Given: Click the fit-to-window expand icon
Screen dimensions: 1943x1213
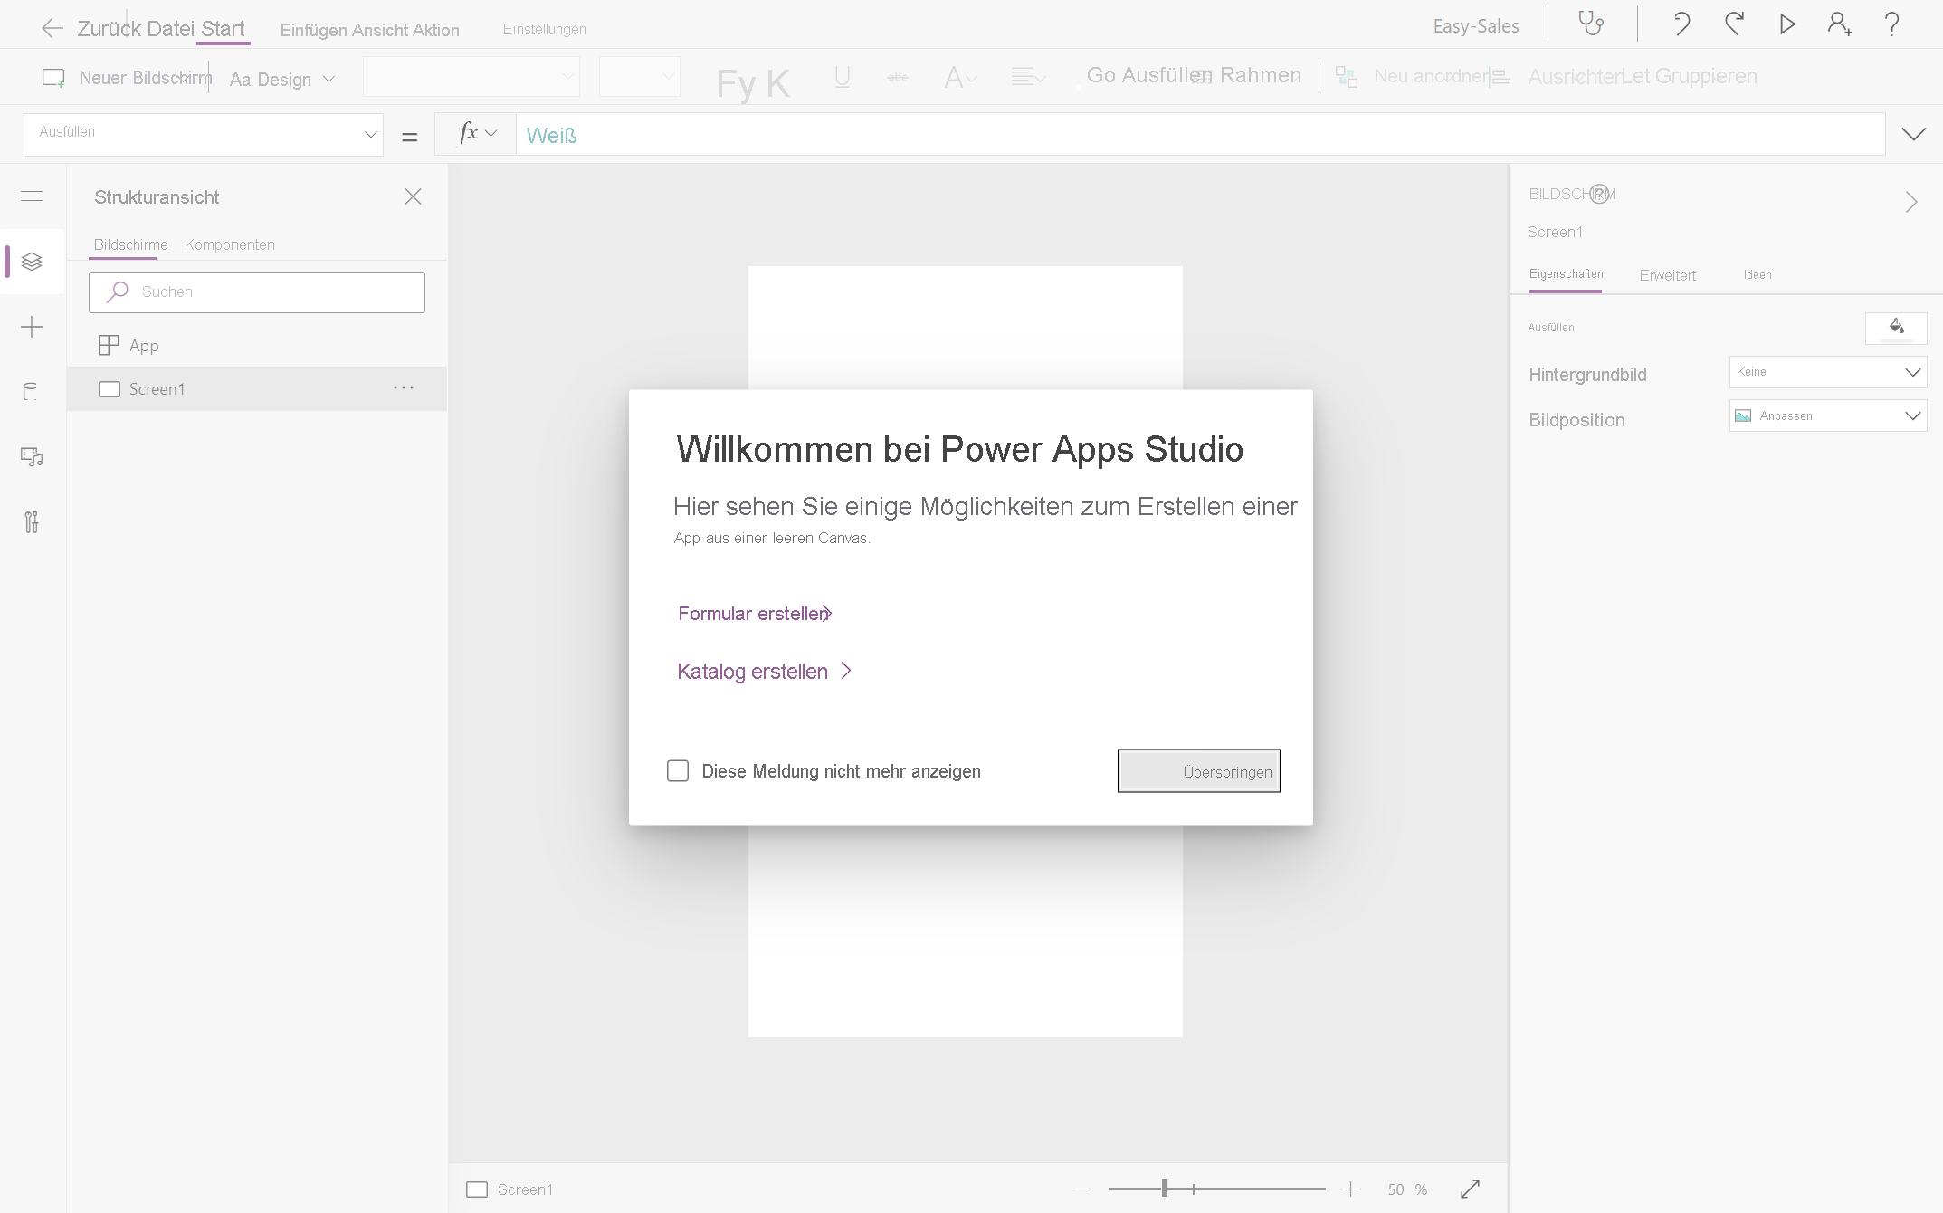Looking at the screenshot, I should pos(1470,1189).
